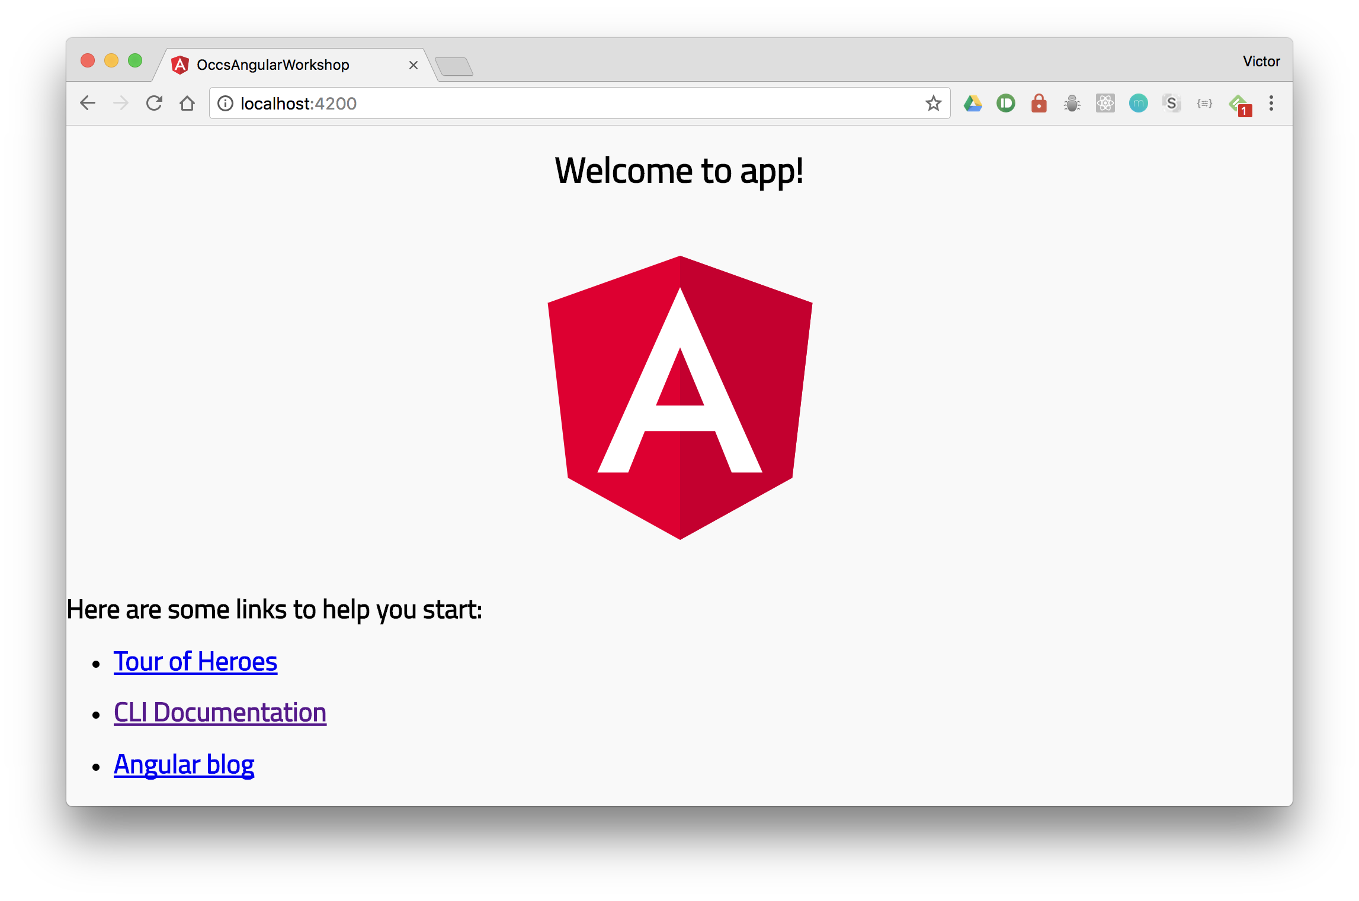
Task: Bookmark this page with the star icon
Action: point(933,104)
